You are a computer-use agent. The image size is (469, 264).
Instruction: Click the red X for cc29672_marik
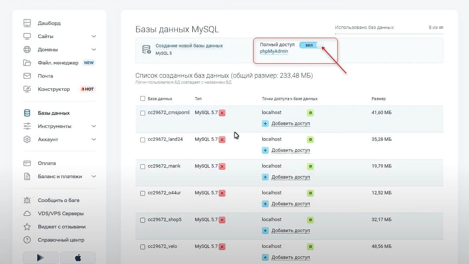[222, 166]
